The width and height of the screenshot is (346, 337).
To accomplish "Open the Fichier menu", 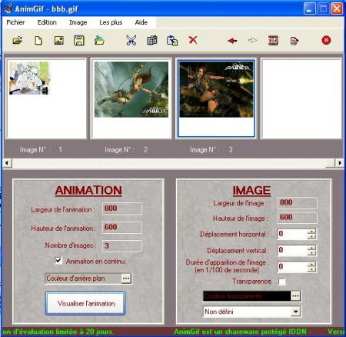I will (x=15, y=22).
